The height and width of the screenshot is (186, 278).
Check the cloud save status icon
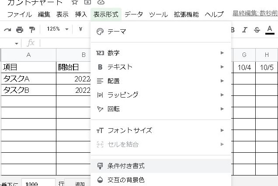tap(101, 2)
